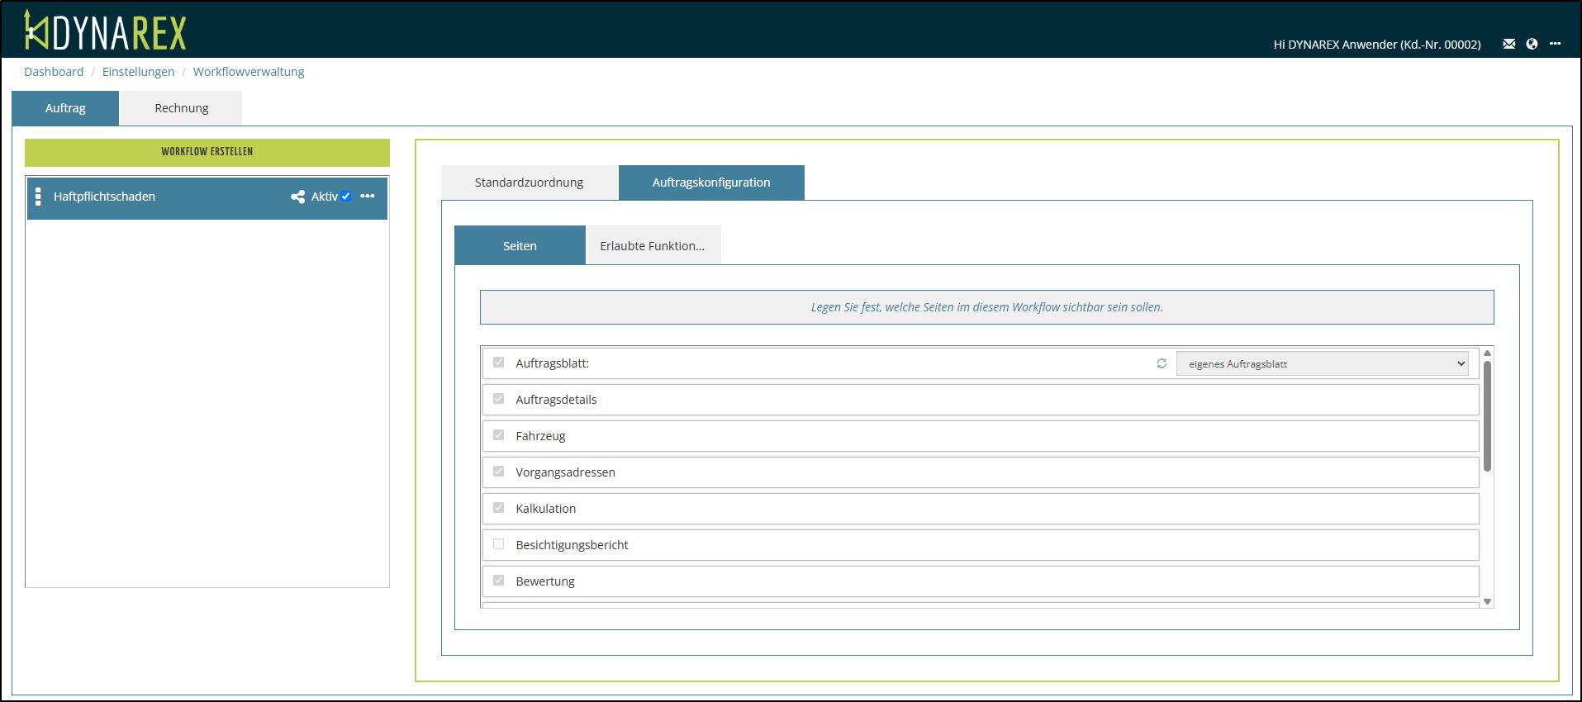Open the eigenes Auftragsblatt dropdown

click(1322, 363)
